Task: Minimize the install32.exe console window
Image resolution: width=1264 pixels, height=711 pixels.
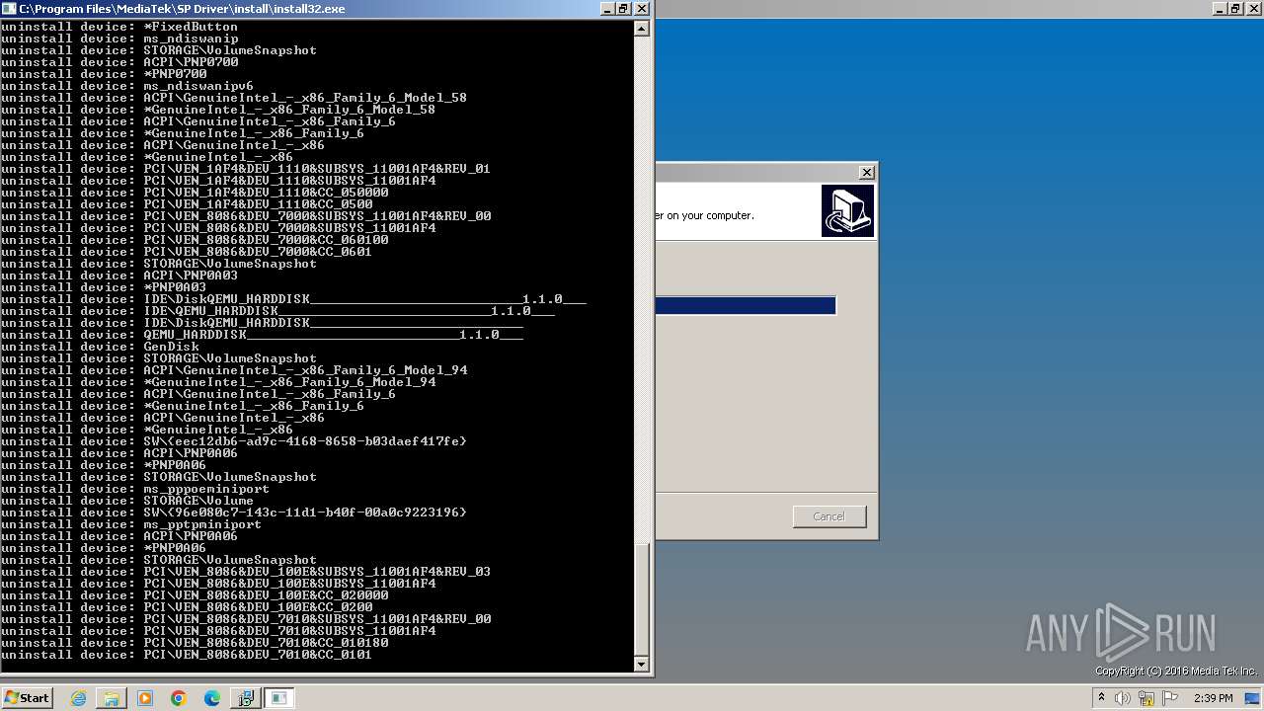Action: (x=608, y=8)
